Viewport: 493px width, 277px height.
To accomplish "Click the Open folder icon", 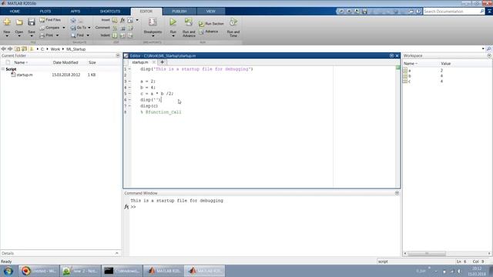I will pyautogui.click(x=19, y=22).
